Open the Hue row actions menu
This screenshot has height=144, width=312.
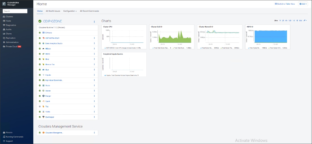coord(94,70)
